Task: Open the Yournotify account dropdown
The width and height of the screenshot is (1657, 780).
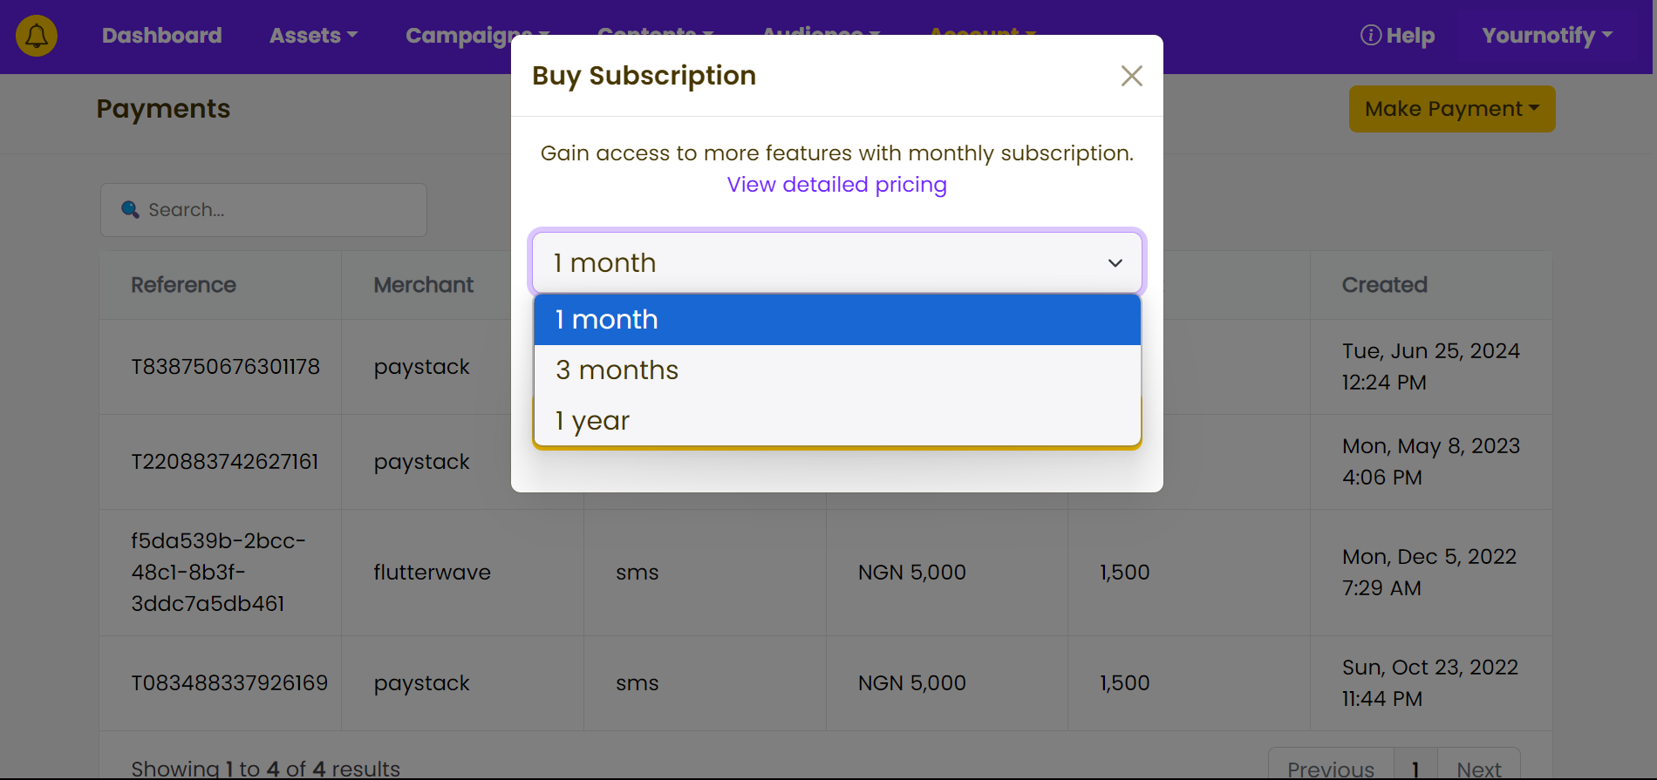Action: (1547, 36)
